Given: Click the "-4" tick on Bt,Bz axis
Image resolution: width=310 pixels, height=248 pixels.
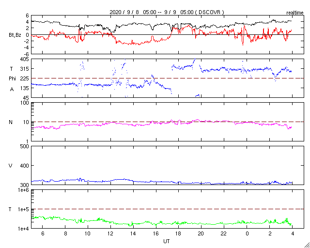Looking at the screenshot, I should pos(27,47).
